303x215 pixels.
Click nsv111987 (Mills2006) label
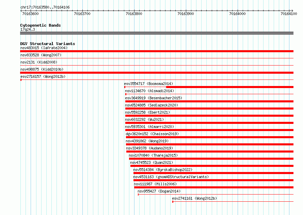(155, 184)
